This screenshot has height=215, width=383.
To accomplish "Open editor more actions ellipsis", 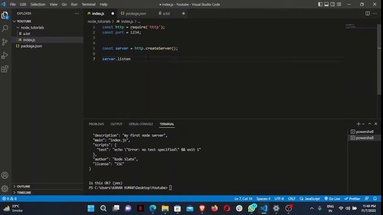I will [x=375, y=13].
